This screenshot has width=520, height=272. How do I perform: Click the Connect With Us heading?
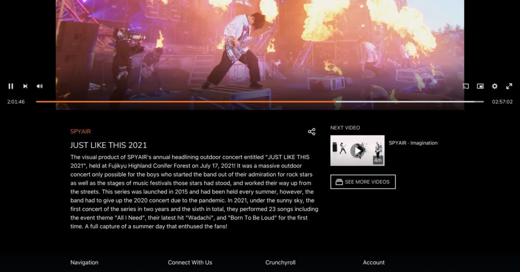(x=190, y=262)
